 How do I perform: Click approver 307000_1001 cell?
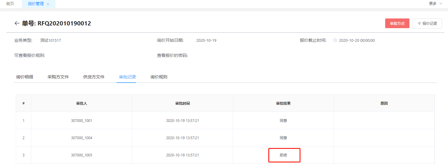[x=82, y=120]
